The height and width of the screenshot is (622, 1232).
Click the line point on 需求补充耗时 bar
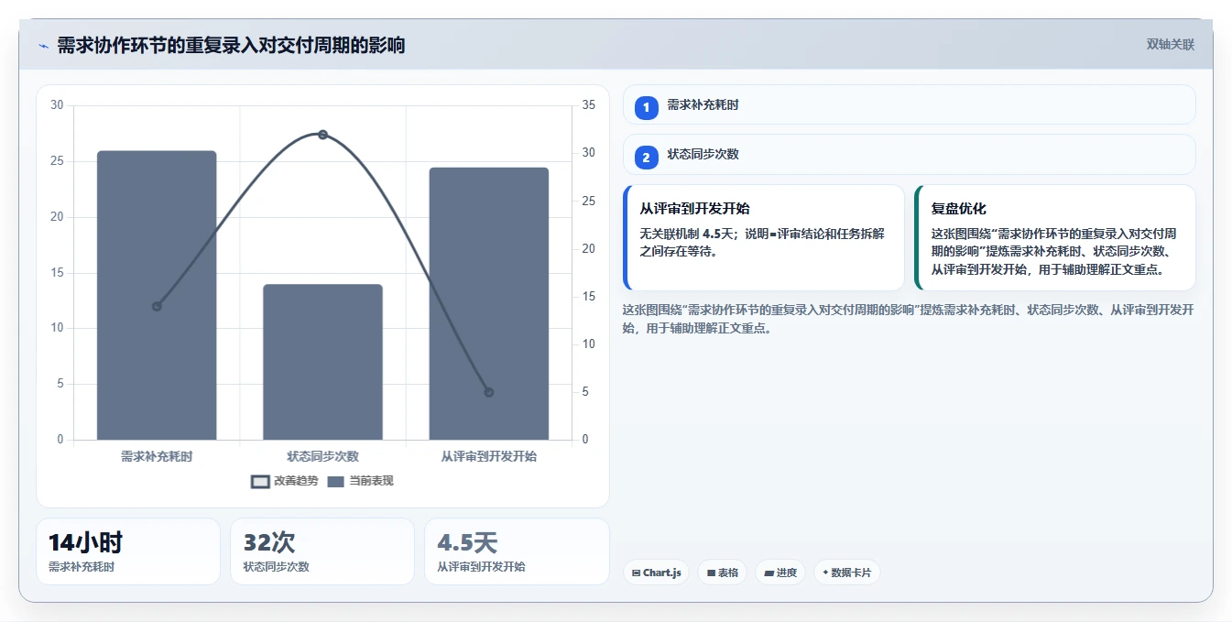(157, 306)
